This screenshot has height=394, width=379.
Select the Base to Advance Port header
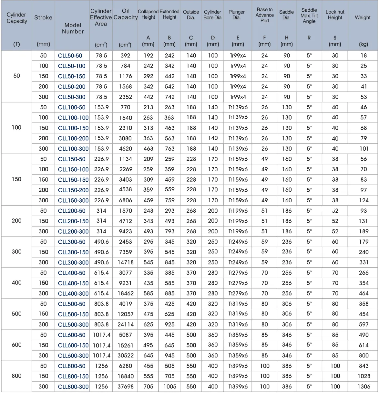(x=265, y=15)
